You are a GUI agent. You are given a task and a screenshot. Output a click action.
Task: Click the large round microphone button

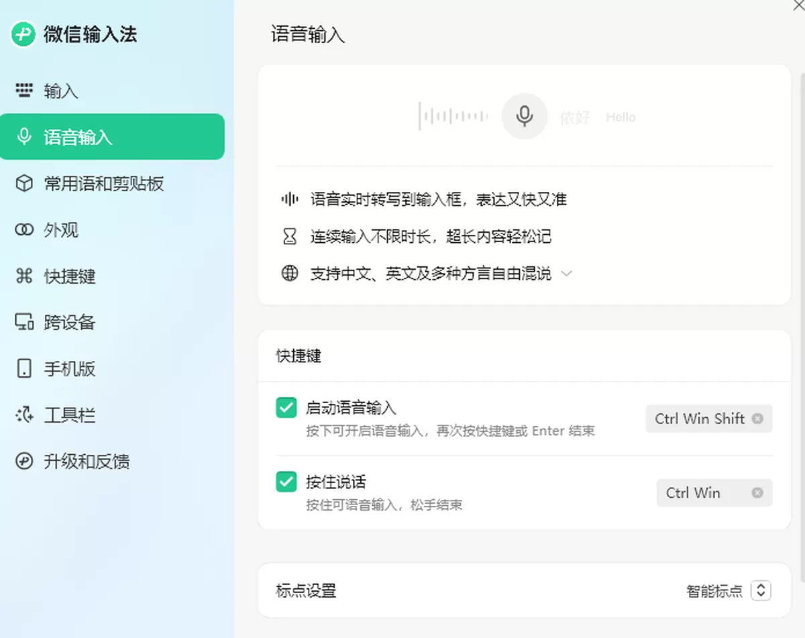(525, 116)
